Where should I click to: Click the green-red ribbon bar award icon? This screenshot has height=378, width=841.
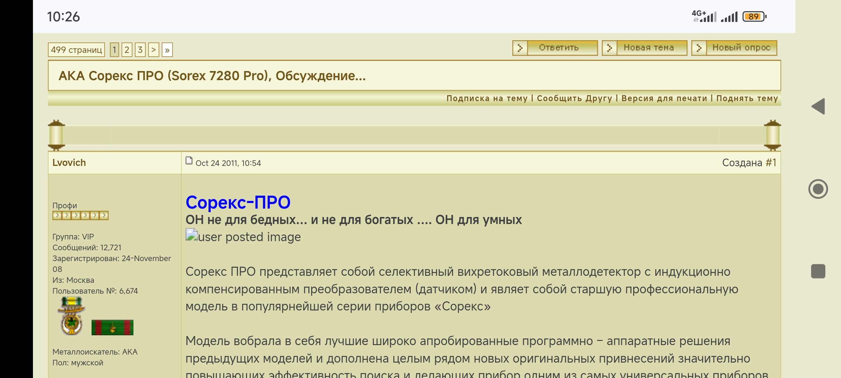112,328
